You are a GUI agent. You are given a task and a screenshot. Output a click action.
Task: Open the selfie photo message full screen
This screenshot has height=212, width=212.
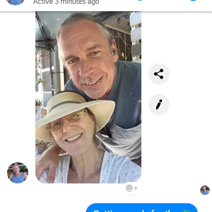click(x=88, y=97)
